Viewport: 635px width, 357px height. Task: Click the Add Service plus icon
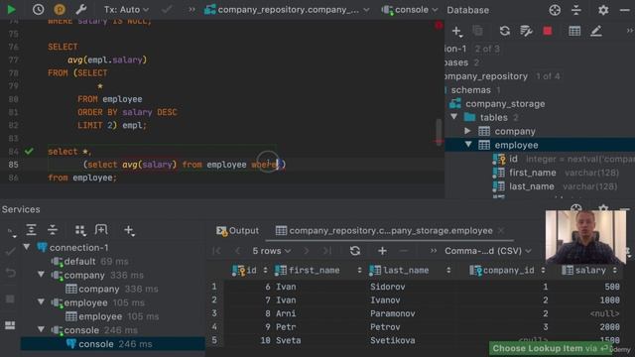pyautogui.click(x=129, y=230)
